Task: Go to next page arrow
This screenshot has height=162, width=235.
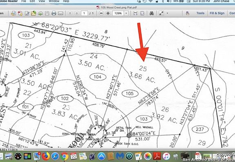Action: coord(77,13)
